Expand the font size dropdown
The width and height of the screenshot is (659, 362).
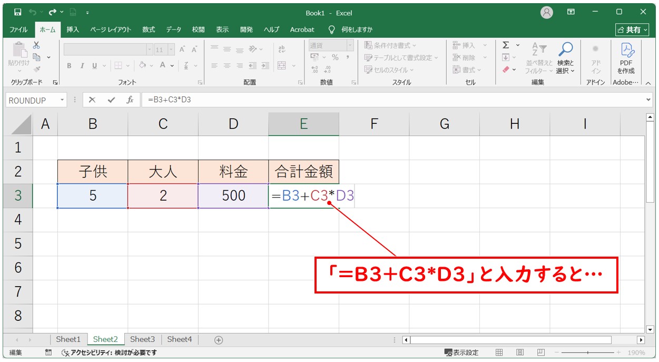171,49
